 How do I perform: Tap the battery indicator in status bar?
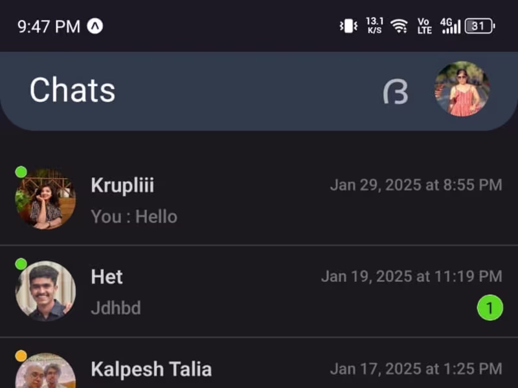(479, 27)
